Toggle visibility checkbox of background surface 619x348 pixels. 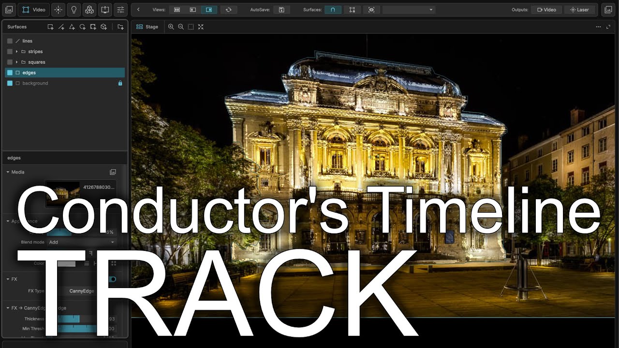click(x=10, y=83)
